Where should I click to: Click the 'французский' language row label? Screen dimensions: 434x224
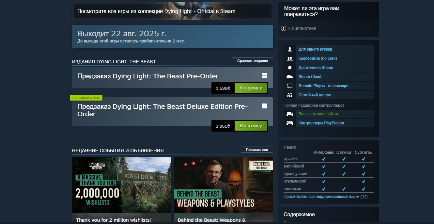[x=295, y=174]
